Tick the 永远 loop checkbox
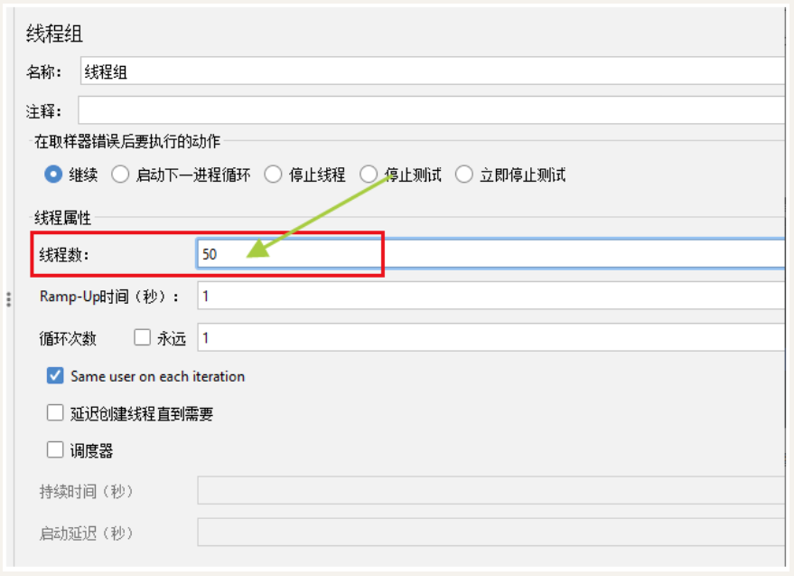Image resolution: width=794 pixels, height=576 pixels. [x=143, y=337]
